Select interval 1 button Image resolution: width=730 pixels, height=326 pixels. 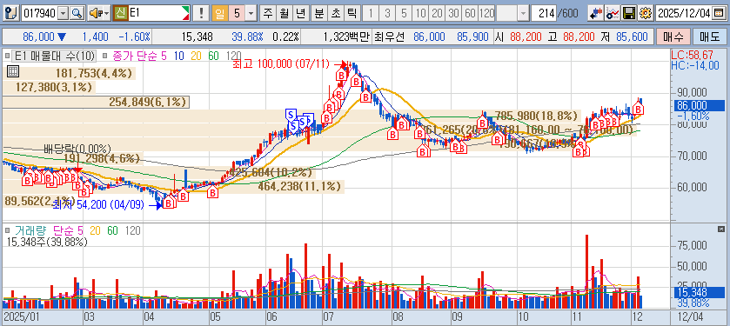tap(371, 13)
